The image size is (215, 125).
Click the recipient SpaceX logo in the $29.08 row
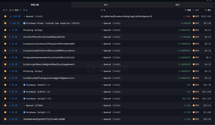click(102, 23)
